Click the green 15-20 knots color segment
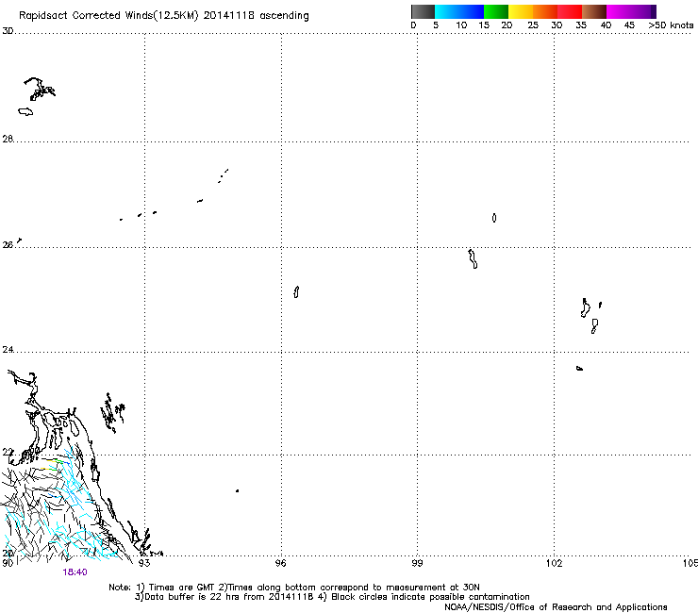This screenshot has height=613, width=698. (x=496, y=11)
